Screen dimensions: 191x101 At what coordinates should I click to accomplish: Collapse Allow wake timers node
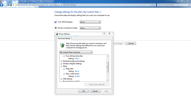pyautogui.click(x=64, y=74)
